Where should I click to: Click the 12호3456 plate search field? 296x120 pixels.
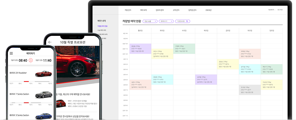[x=183, y=21]
